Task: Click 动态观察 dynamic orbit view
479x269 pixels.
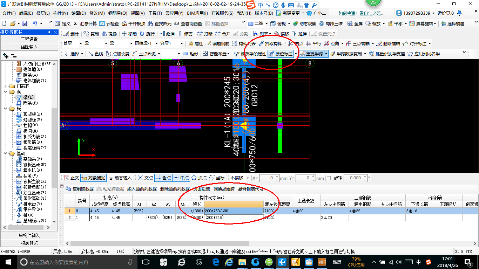Action: [304, 23]
